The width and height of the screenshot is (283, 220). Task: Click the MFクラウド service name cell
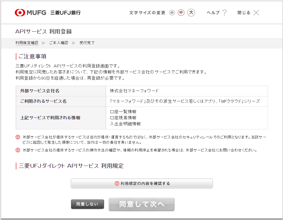(x=187, y=101)
